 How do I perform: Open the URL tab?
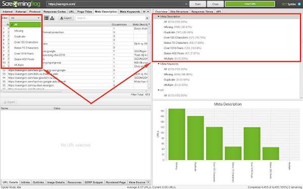click(x=72, y=12)
